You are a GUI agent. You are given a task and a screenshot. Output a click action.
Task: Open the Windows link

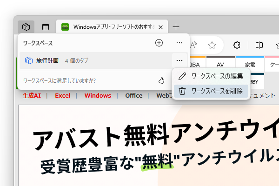tap(98, 96)
